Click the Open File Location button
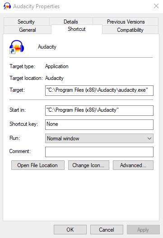The height and width of the screenshot is (238, 163). coord(38,165)
